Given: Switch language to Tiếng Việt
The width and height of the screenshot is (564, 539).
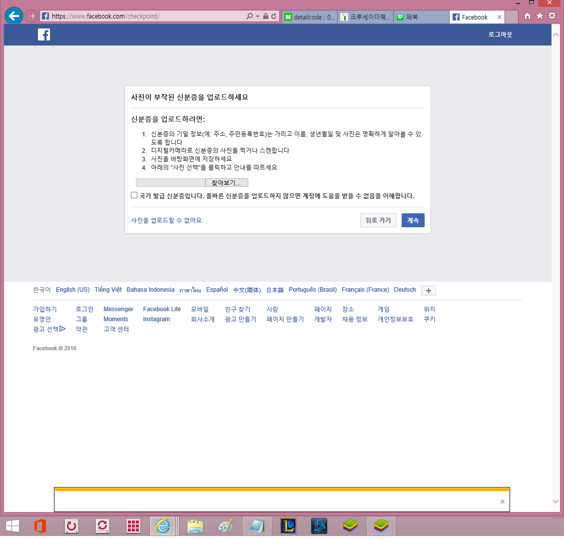Looking at the screenshot, I should (108, 290).
